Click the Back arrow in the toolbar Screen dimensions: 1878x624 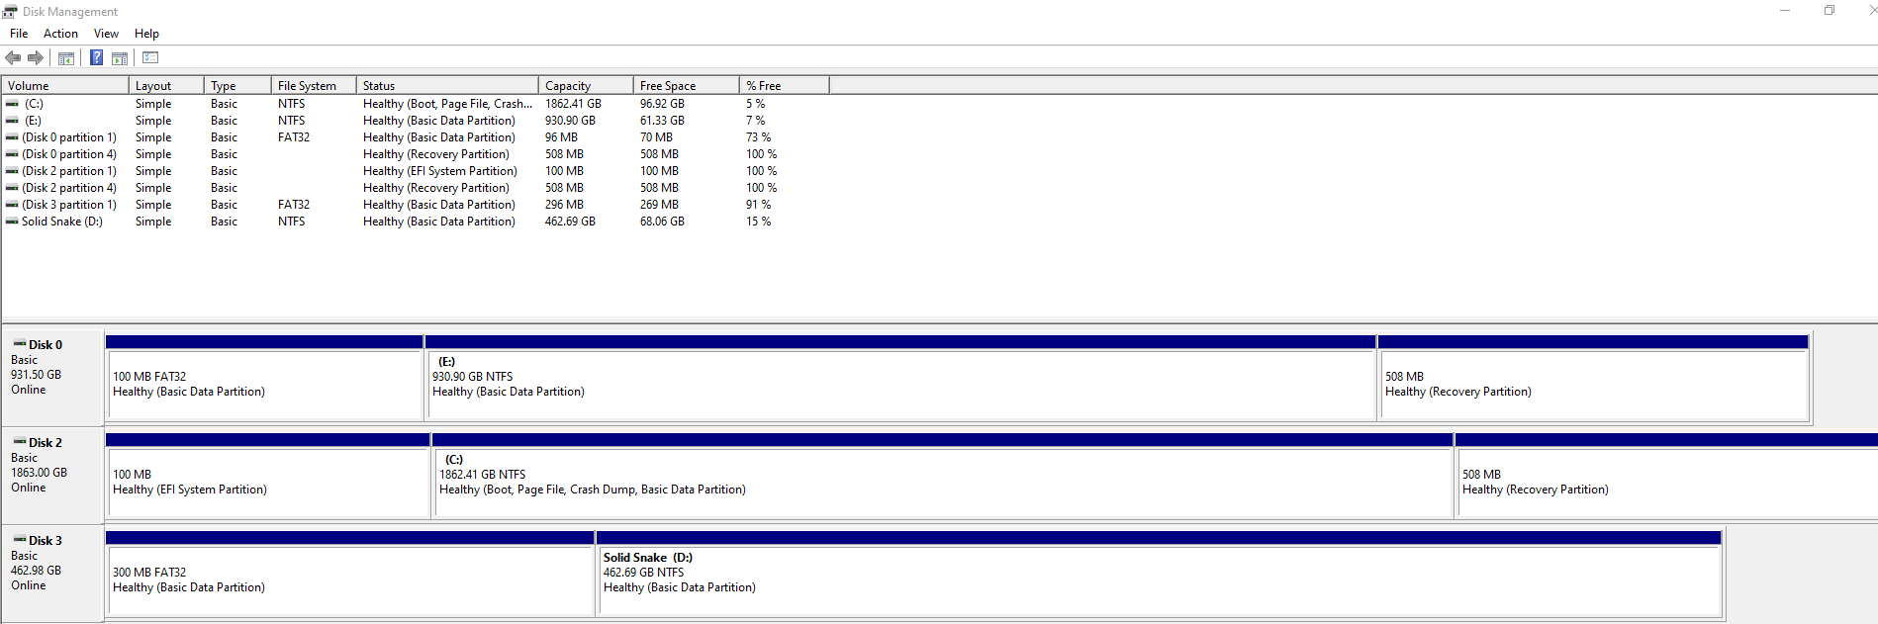click(13, 58)
